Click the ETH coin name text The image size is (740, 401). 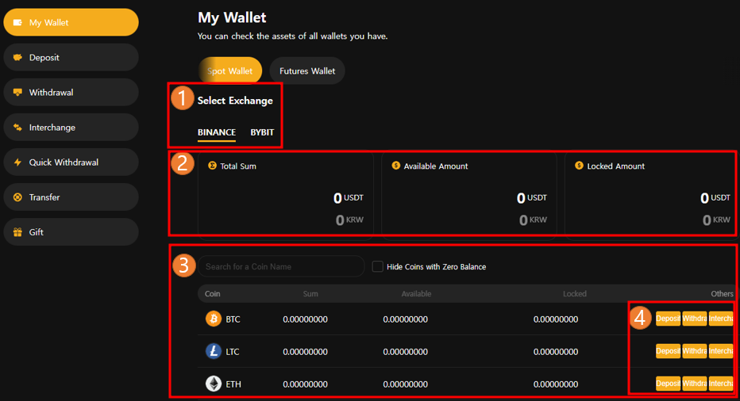click(x=233, y=384)
